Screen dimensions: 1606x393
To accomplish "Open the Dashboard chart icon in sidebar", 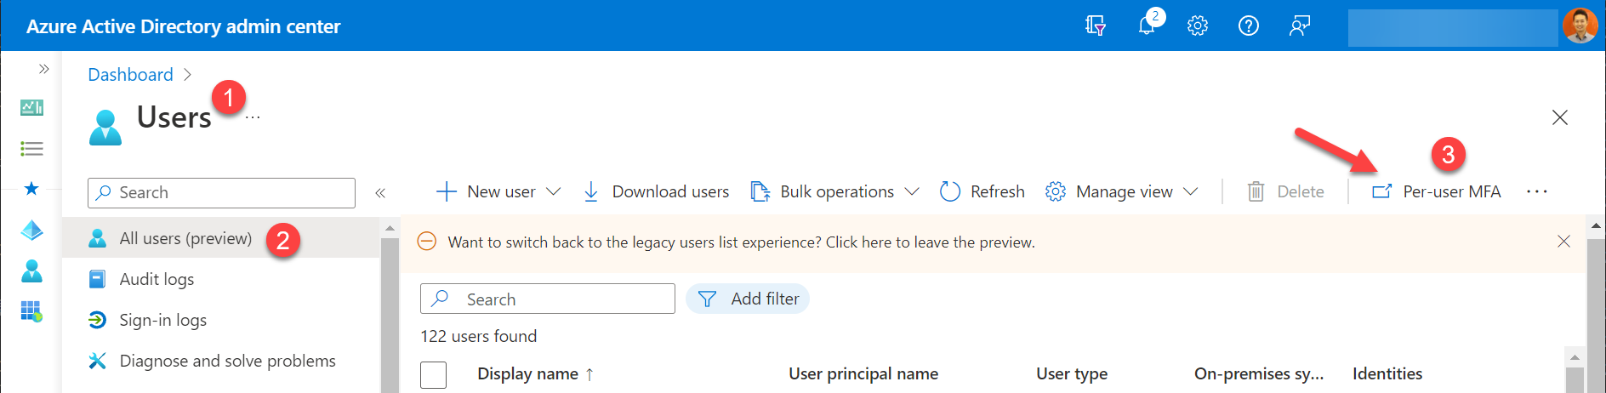I will (x=31, y=107).
